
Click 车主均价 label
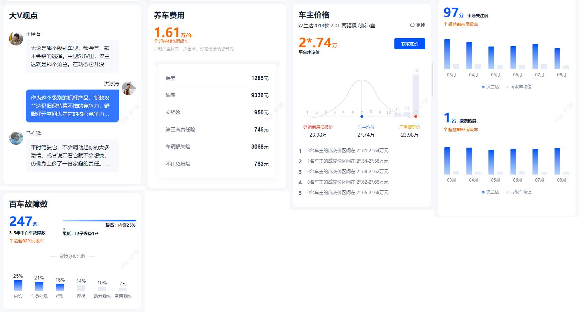point(366,127)
